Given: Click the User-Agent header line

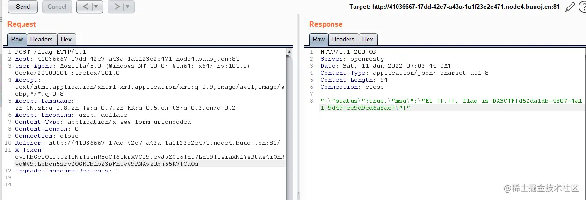Looking at the screenshot, I should point(132,69).
